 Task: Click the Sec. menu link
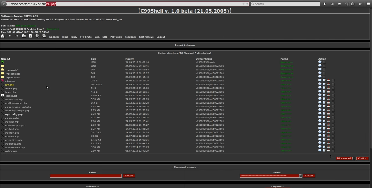pyautogui.click(x=97, y=37)
